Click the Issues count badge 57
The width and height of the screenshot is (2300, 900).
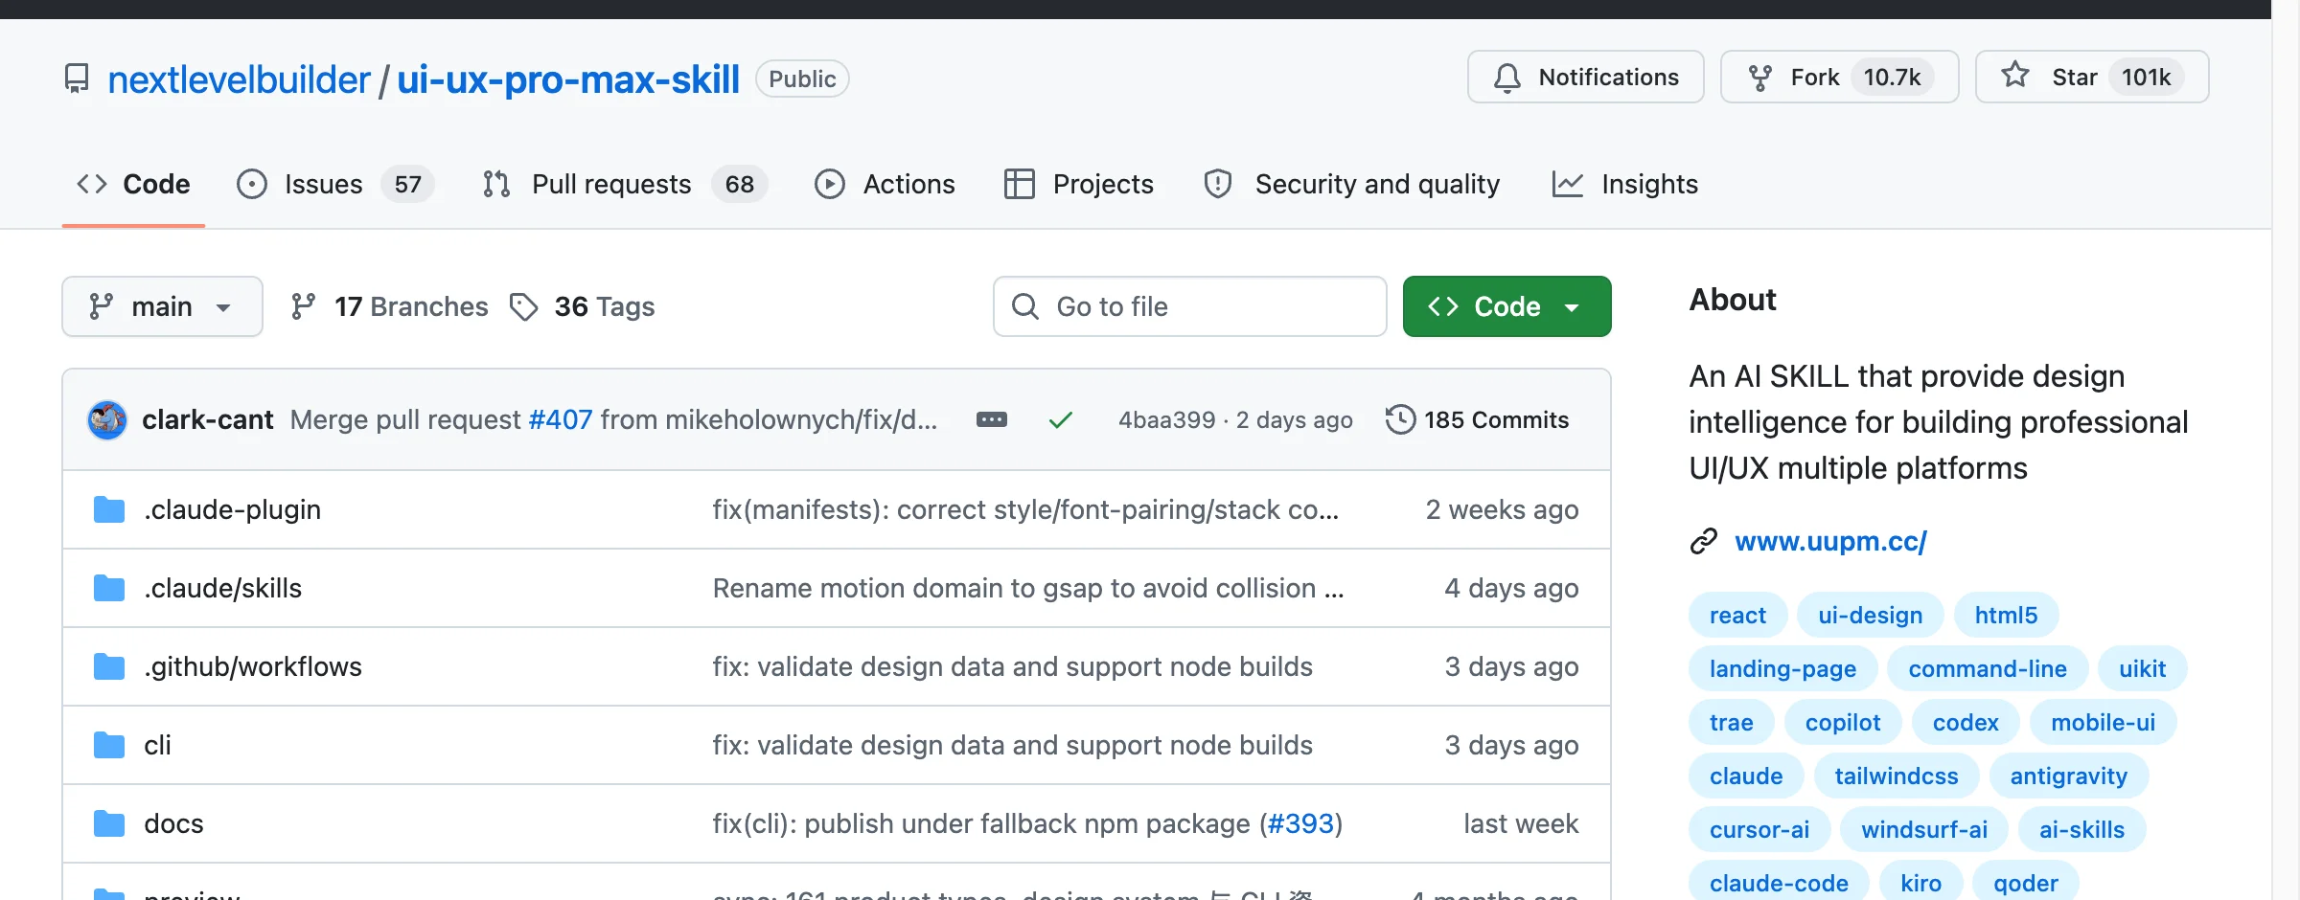(x=407, y=184)
